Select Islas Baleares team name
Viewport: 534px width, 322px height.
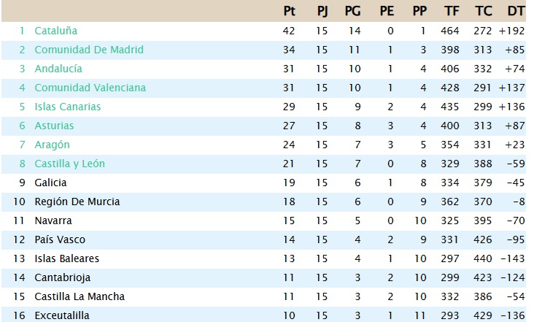(67, 258)
